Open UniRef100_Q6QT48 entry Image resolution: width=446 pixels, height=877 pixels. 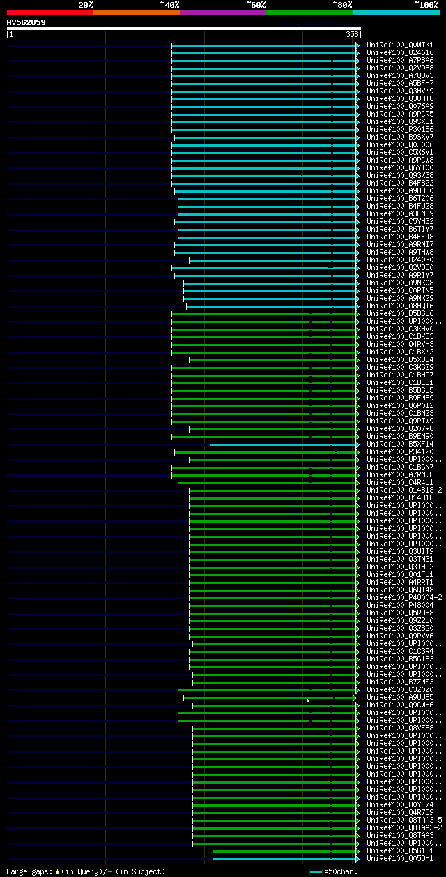click(x=400, y=590)
